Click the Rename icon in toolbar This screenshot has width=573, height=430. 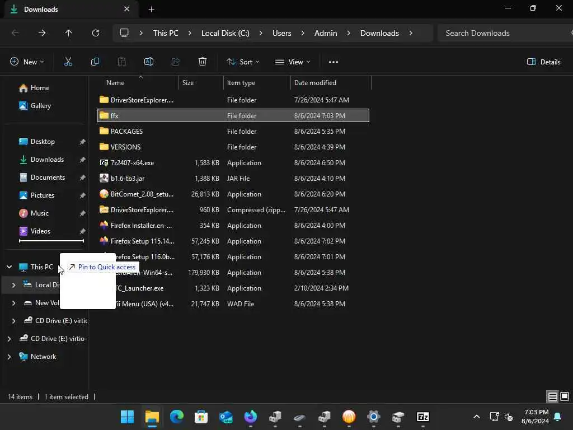(149, 62)
